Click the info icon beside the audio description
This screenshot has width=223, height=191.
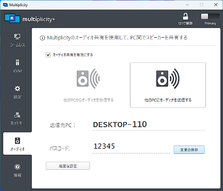[42, 38]
